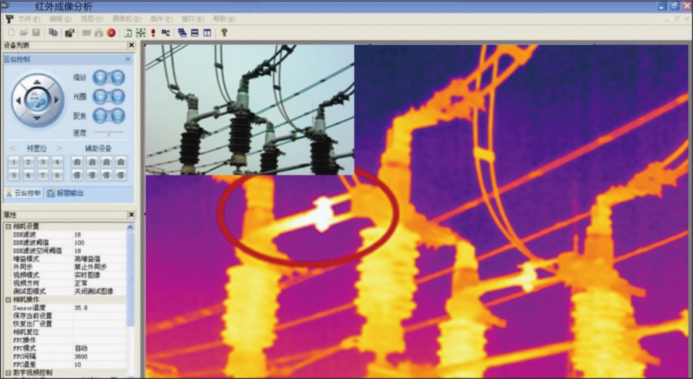Click the visible-light camera image thumbnail
Screen dimensions: 693x379
tap(250, 110)
